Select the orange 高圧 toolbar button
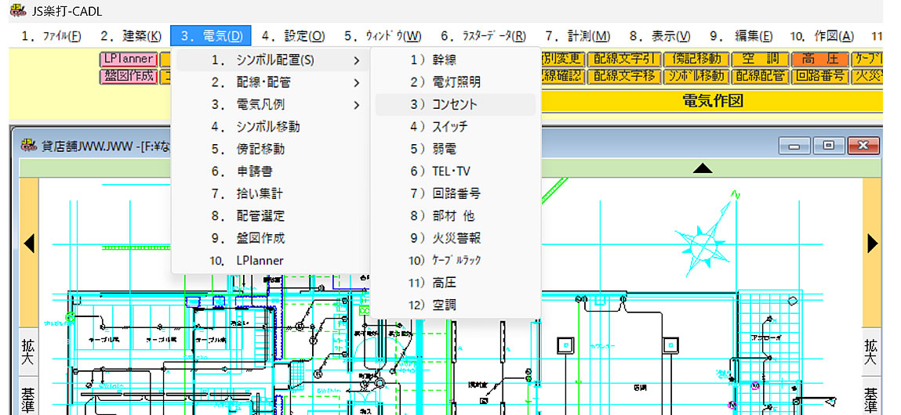This screenshot has height=415, width=901. point(819,59)
